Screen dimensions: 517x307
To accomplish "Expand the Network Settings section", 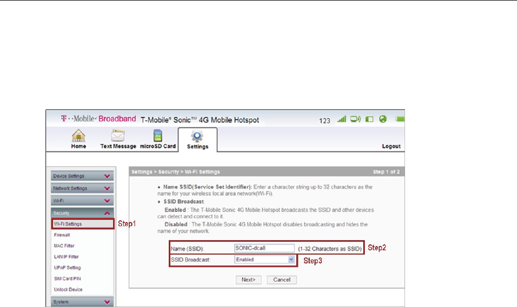I will 82,188.
